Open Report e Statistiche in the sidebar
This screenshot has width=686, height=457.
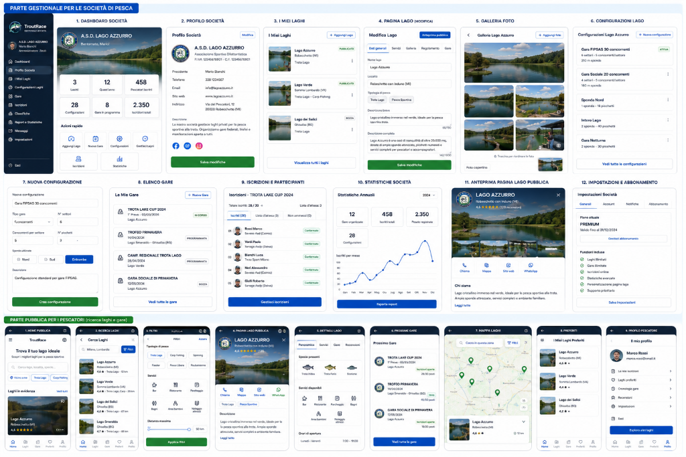click(x=28, y=122)
